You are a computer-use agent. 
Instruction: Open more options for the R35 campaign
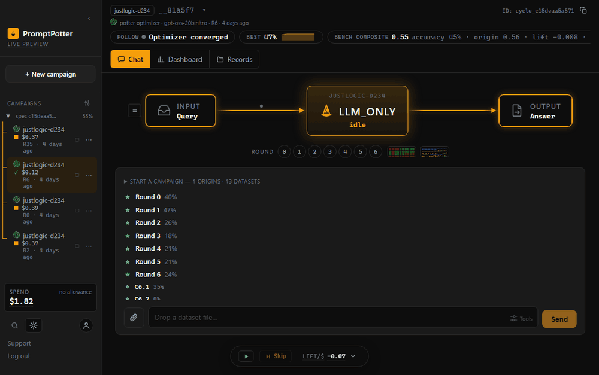[x=89, y=139]
